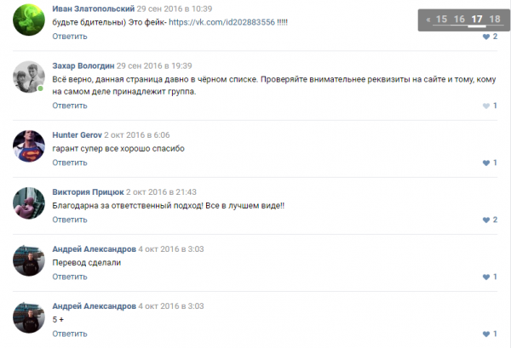Reply to the '5 +' comment
Image resolution: width=511 pixels, height=348 pixels.
tap(70, 334)
